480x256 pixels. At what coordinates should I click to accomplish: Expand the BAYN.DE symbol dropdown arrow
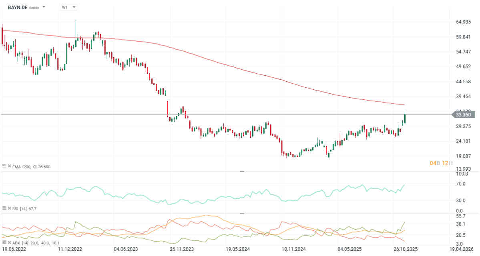pos(44,7)
